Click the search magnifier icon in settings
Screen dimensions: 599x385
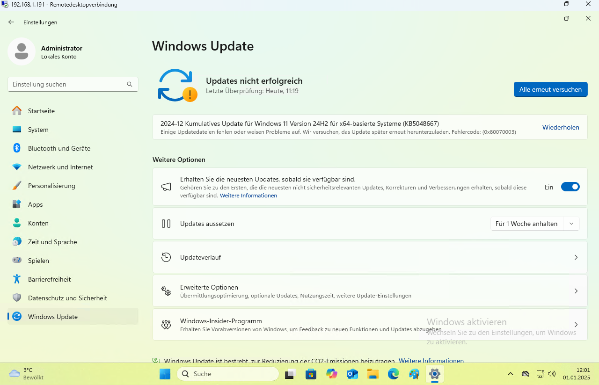tap(130, 84)
